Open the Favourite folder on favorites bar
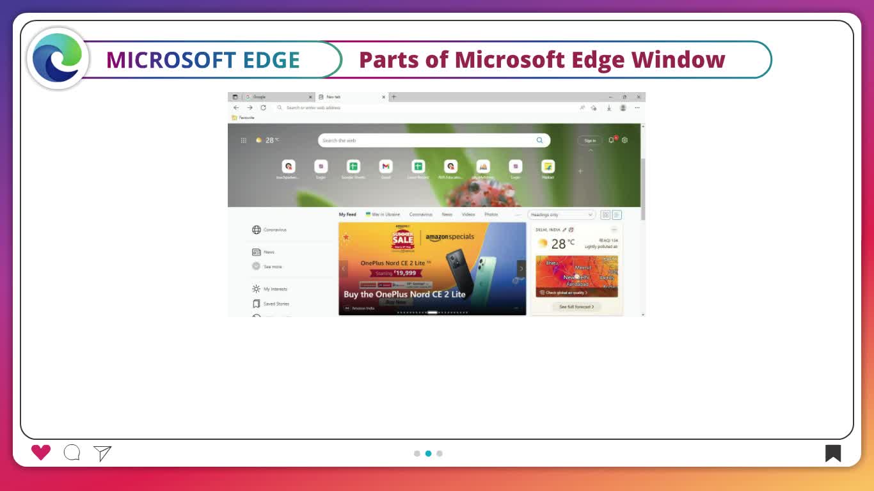 coord(243,118)
